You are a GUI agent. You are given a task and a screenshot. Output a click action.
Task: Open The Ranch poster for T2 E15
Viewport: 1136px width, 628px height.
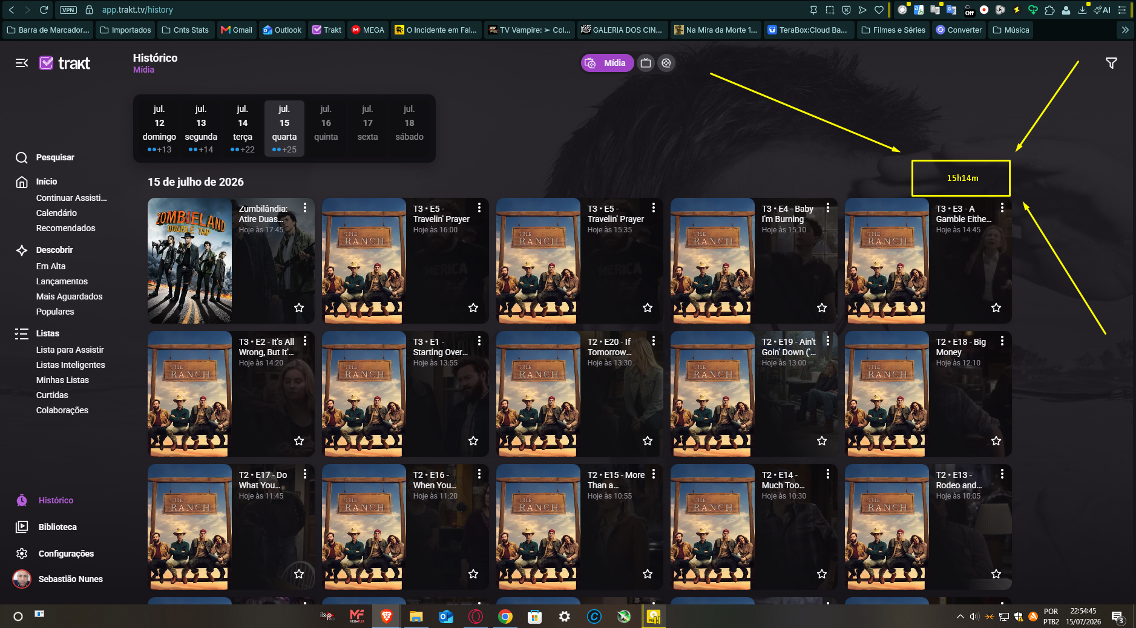(538, 527)
